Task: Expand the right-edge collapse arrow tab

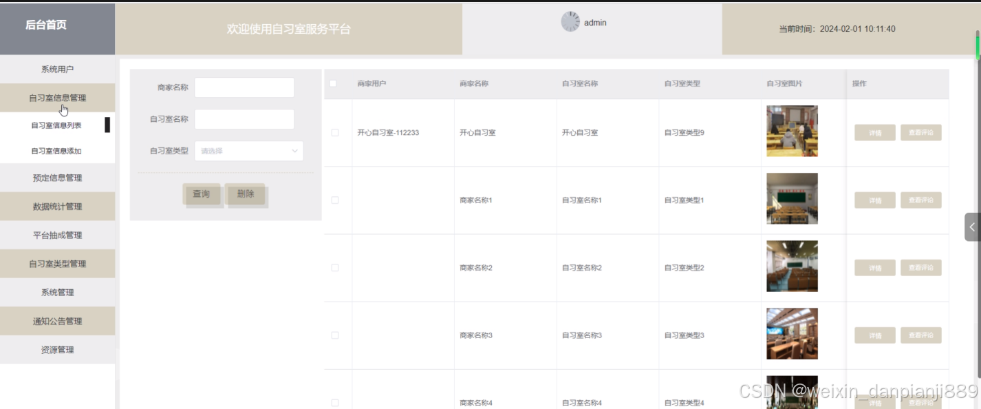Action: 972,227
